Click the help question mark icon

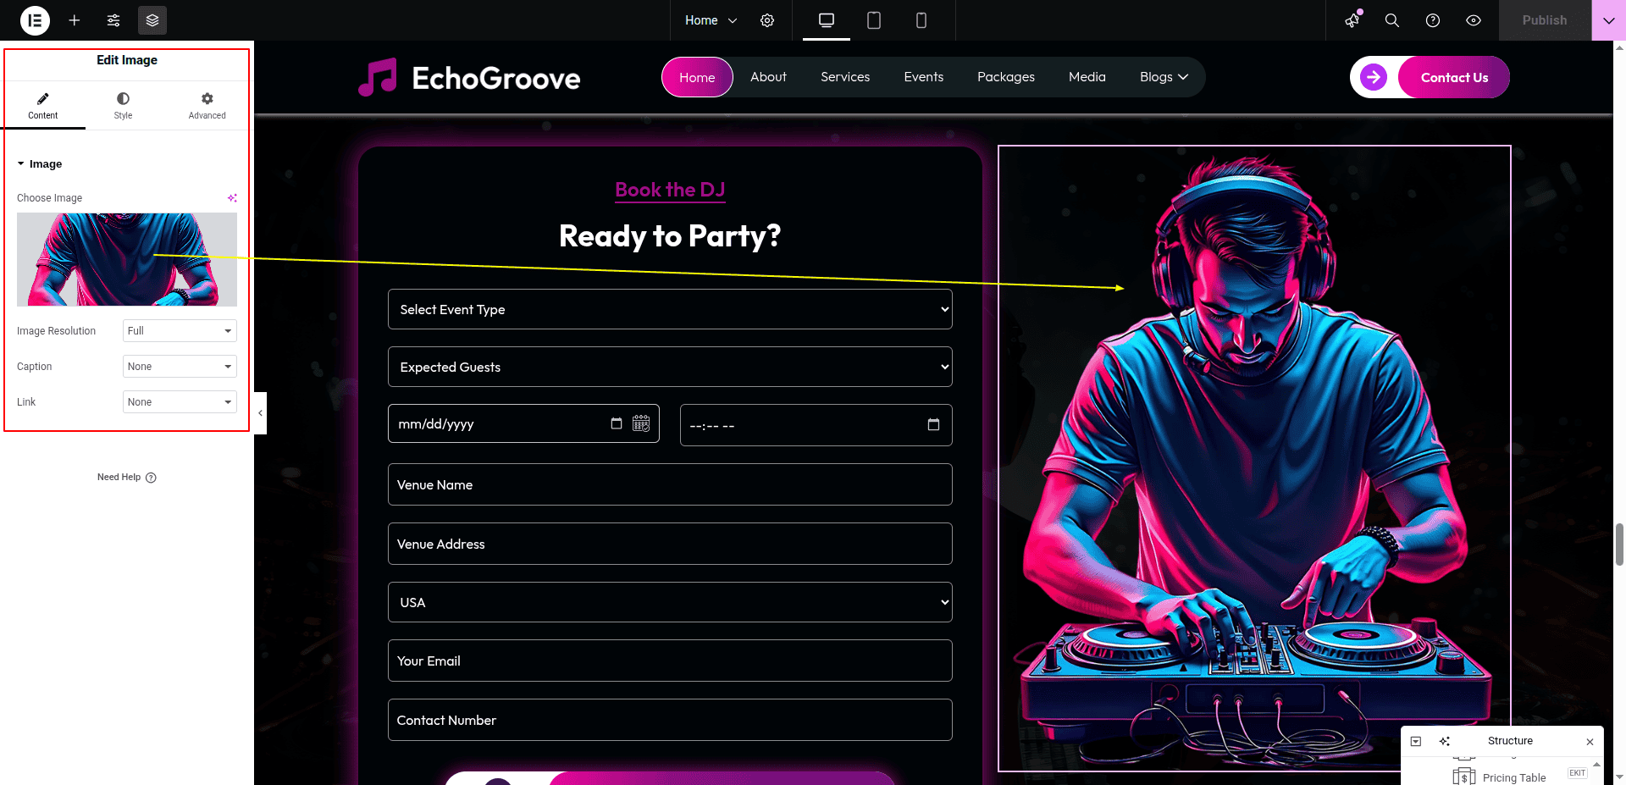click(x=1433, y=20)
